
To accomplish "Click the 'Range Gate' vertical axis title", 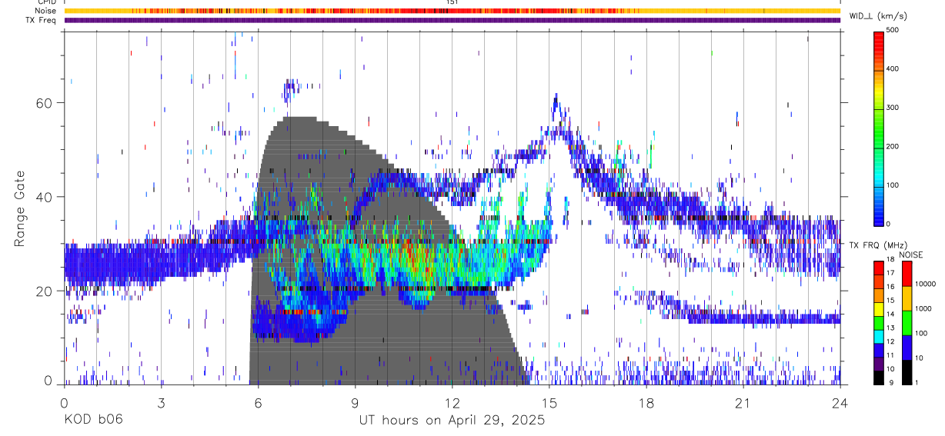I will 20,208.
